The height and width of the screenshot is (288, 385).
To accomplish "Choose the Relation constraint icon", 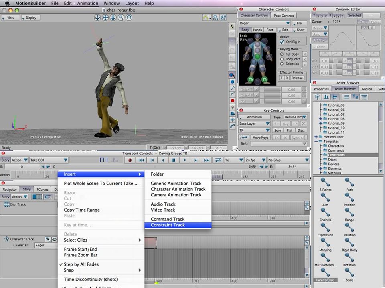I will [349, 228].
